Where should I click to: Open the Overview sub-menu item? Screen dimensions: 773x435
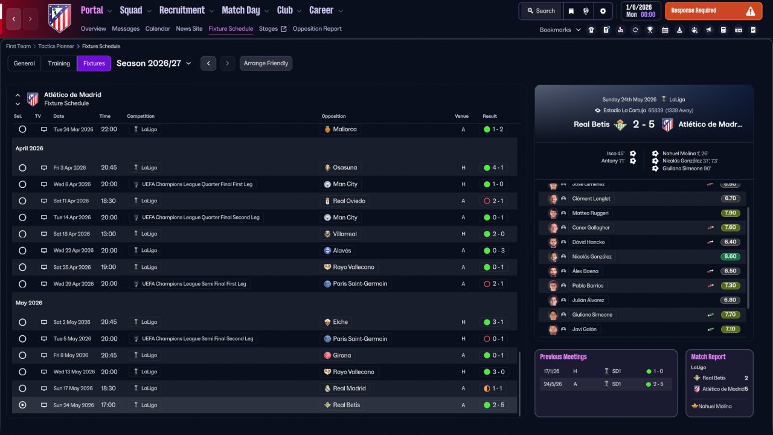pos(93,29)
